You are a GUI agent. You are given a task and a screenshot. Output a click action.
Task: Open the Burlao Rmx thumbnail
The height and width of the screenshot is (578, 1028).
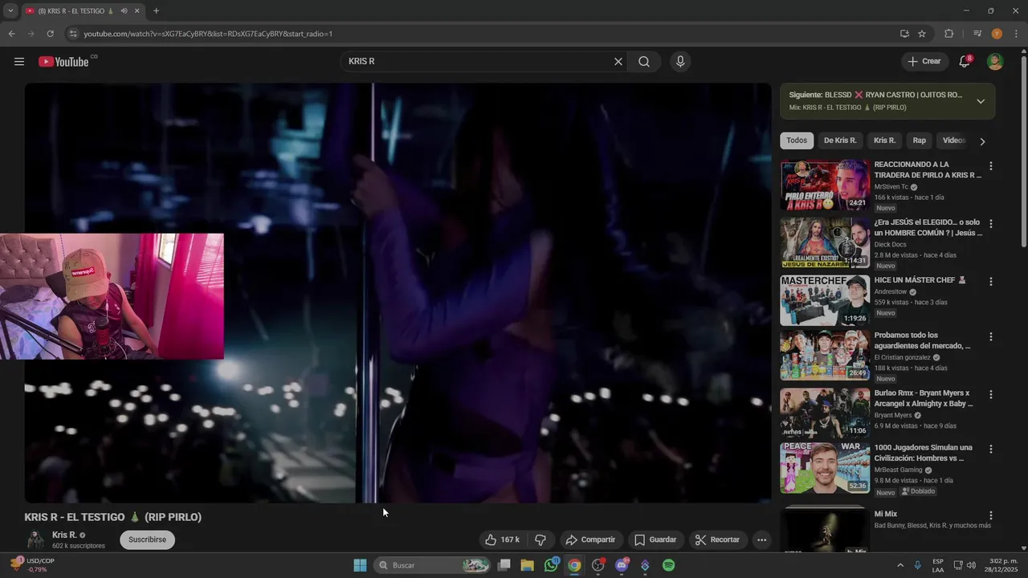tap(825, 413)
